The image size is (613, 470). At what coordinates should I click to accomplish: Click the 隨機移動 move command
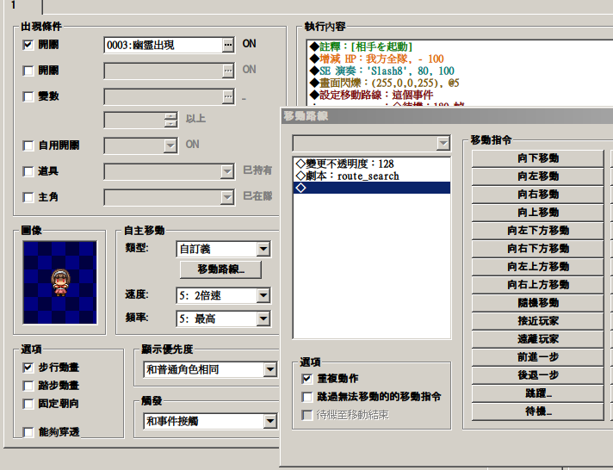[x=538, y=303]
